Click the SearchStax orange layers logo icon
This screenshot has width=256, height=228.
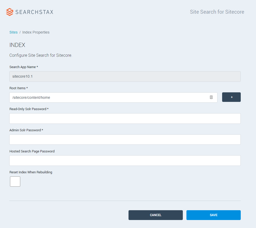[10, 12]
